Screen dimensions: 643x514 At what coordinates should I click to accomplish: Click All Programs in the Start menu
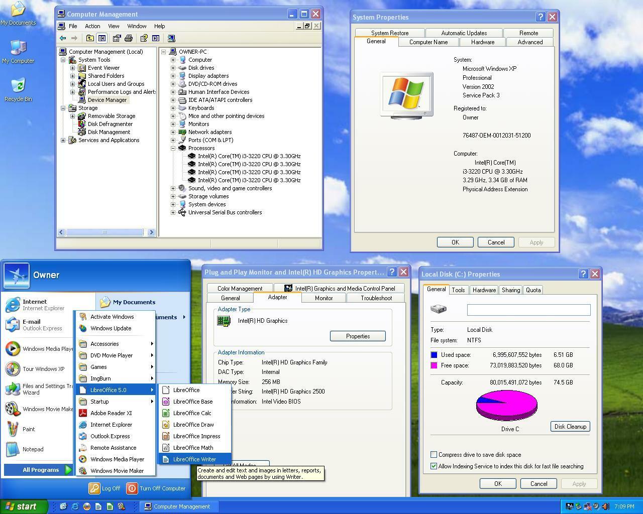click(39, 470)
